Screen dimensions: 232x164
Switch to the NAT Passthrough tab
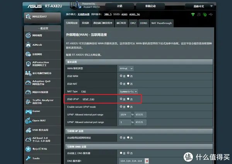point(162,23)
